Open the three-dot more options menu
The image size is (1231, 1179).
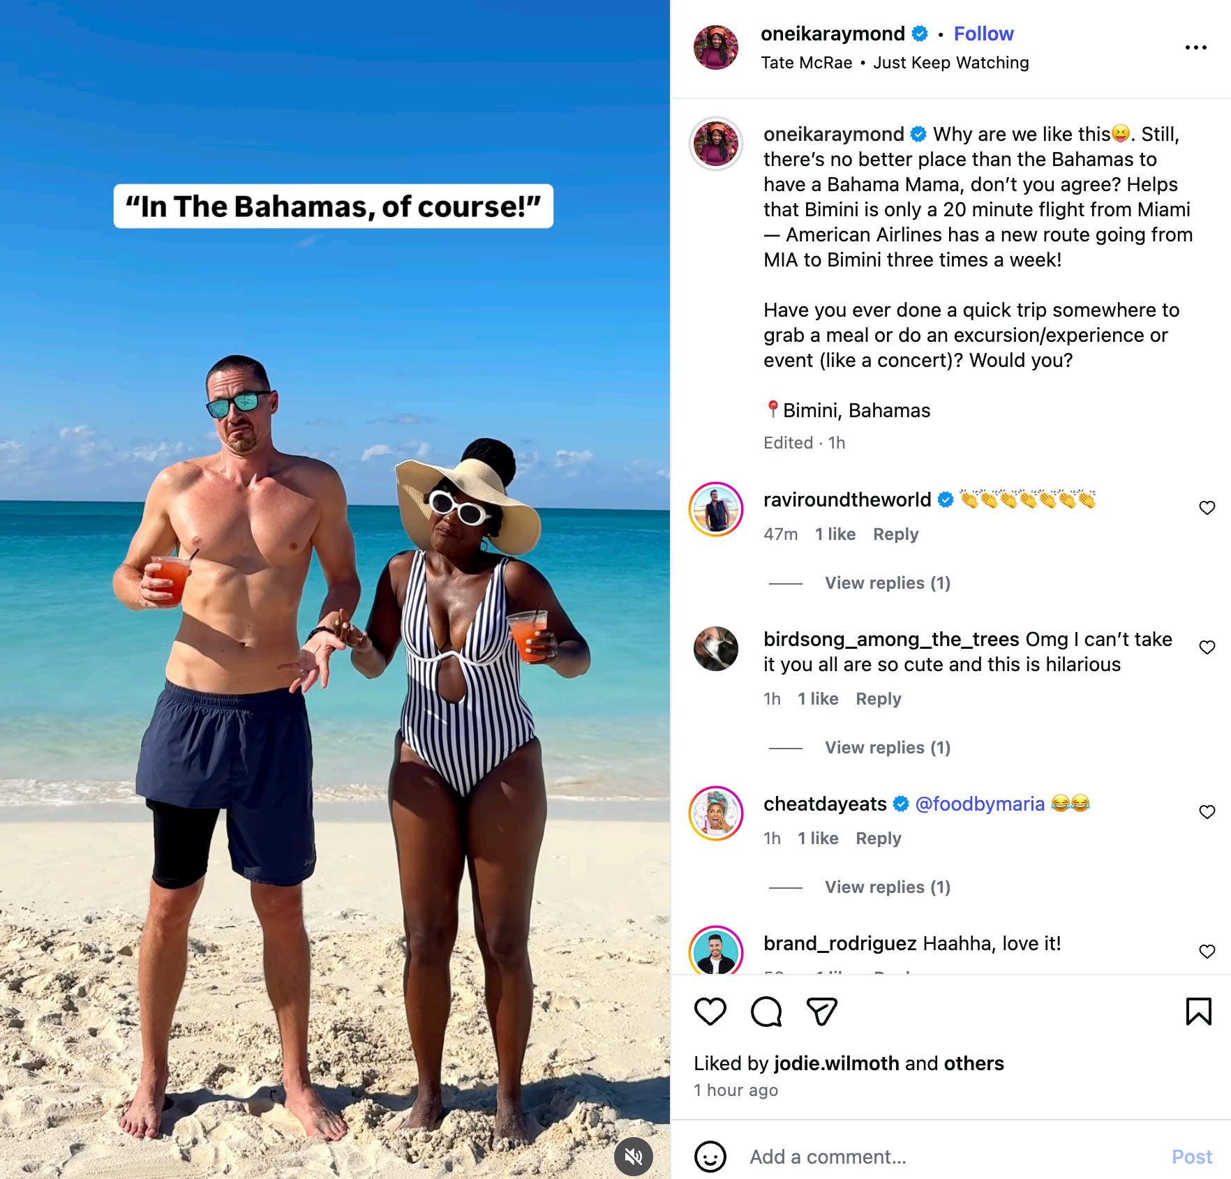(x=1196, y=47)
